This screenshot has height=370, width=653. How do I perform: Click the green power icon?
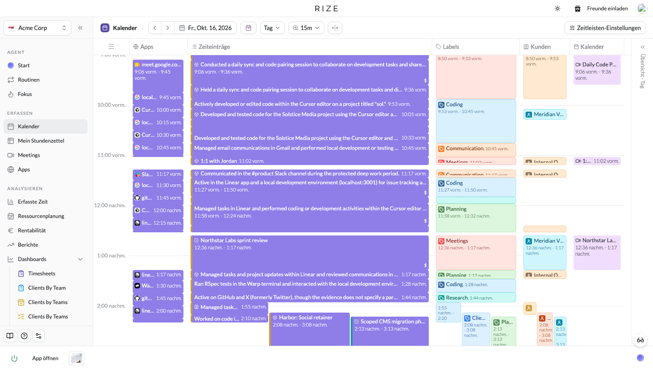[14, 358]
